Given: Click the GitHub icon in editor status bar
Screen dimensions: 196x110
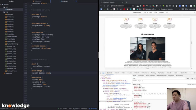Looking at the screenshot, I should pyautogui.click(x=76, y=109).
